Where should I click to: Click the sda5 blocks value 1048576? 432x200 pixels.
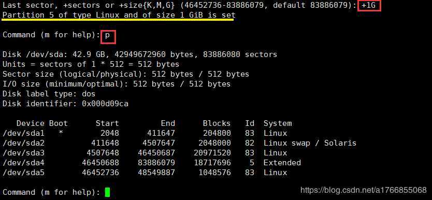click(214, 173)
